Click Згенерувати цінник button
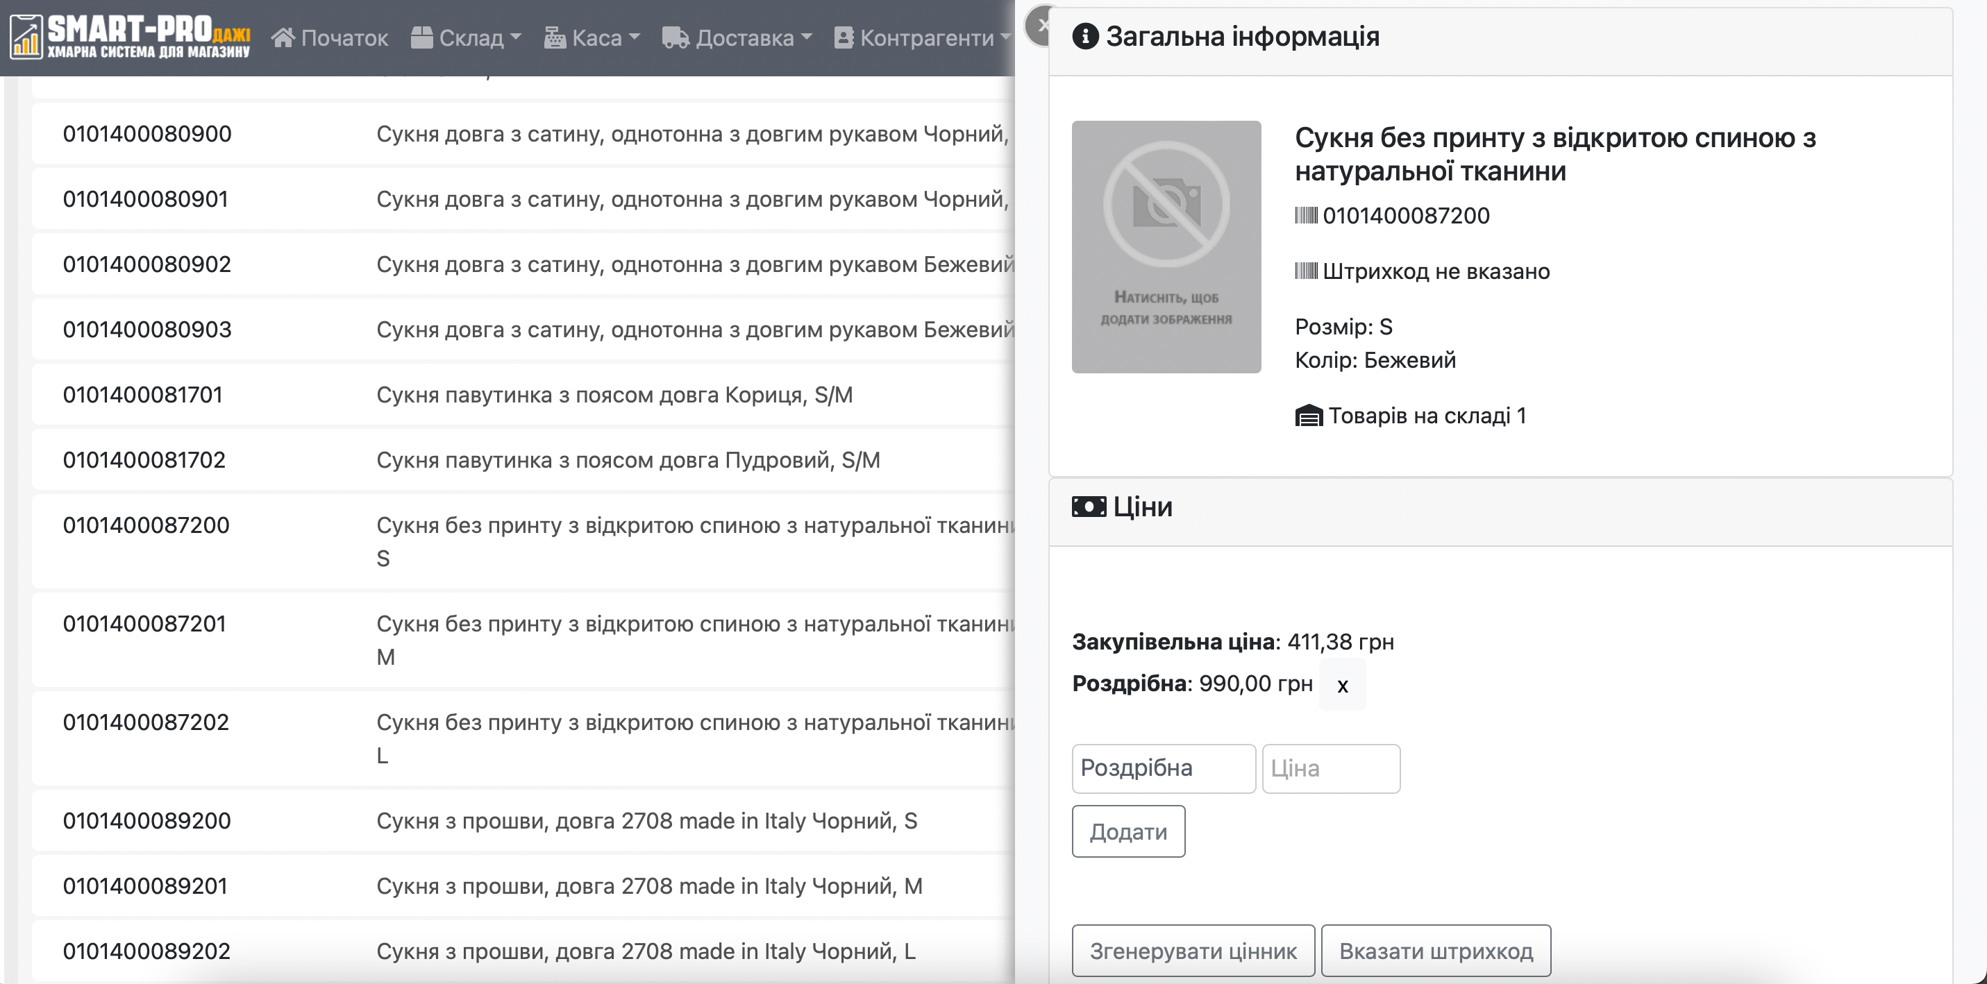Viewport: 1987px width, 984px height. coord(1193,951)
